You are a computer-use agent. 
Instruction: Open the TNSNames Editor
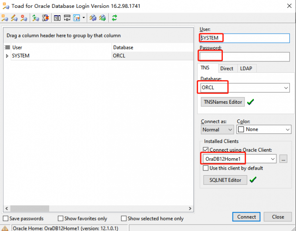coord(222,102)
